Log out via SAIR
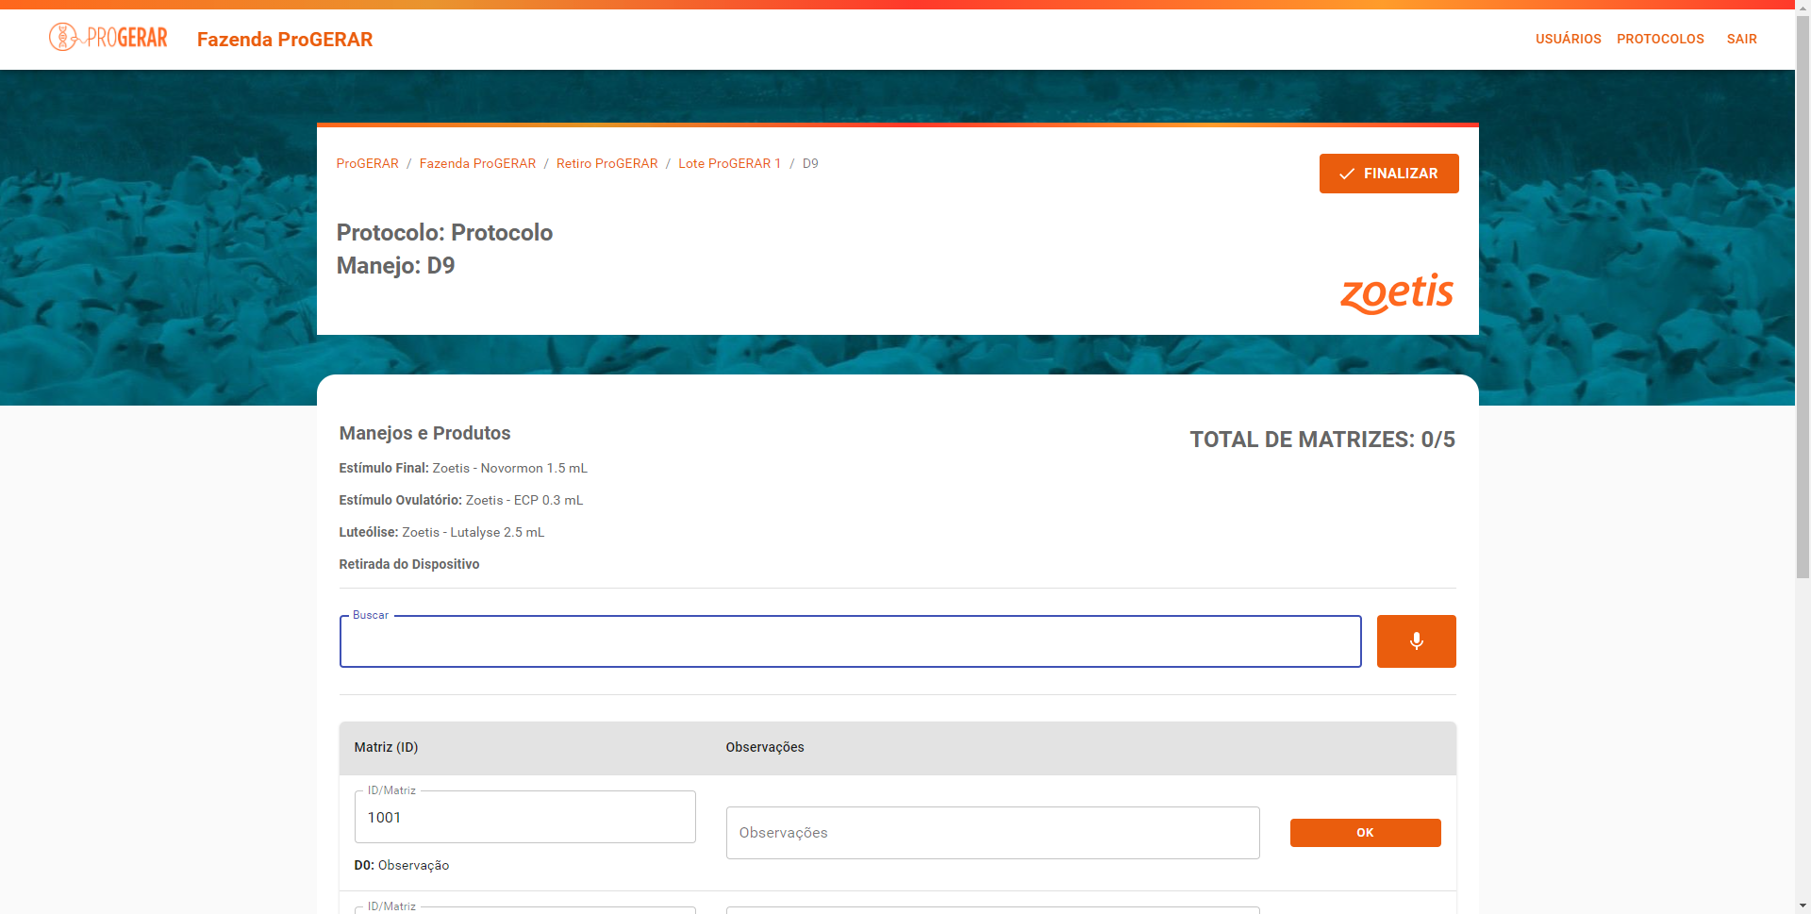The height and width of the screenshot is (914, 1811). point(1741,39)
